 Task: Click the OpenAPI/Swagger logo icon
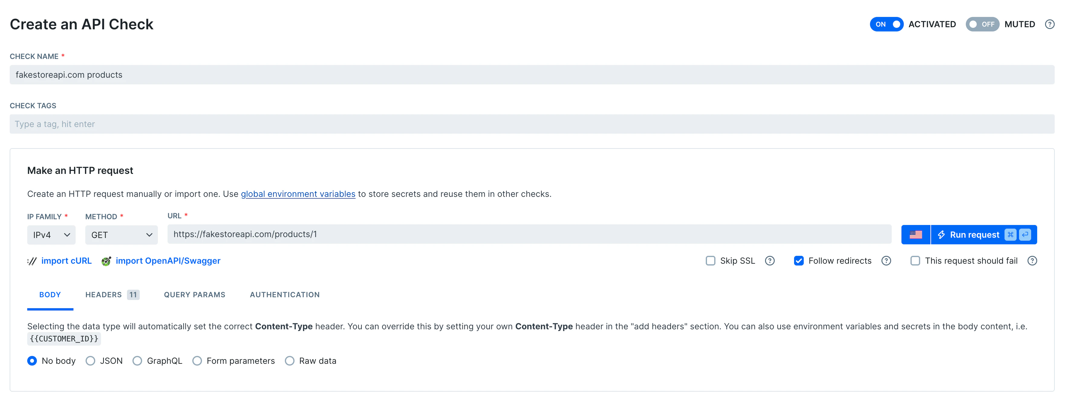[106, 261]
